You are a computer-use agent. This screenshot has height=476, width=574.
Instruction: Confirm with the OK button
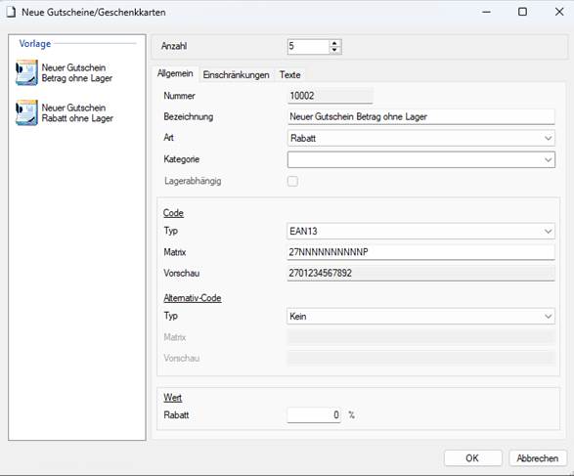pos(472,458)
